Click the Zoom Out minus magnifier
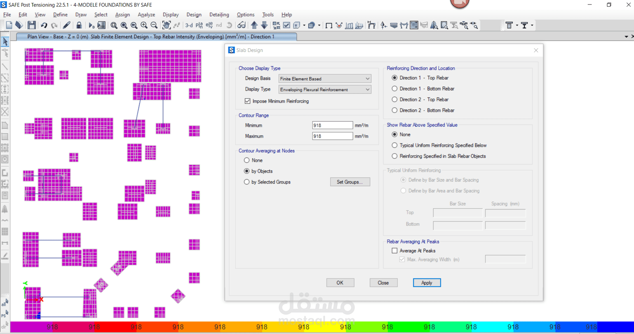The height and width of the screenshot is (334, 634). tap(154, 25)
